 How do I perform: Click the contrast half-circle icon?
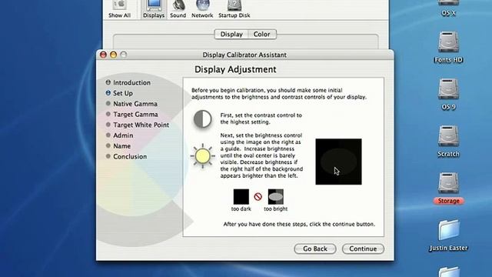click(202, 119)
